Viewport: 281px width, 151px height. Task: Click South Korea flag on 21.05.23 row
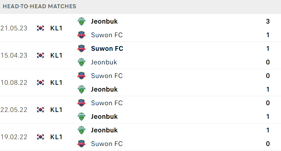pos(40,28)
